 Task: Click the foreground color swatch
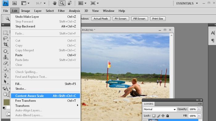tap(6, 102)
